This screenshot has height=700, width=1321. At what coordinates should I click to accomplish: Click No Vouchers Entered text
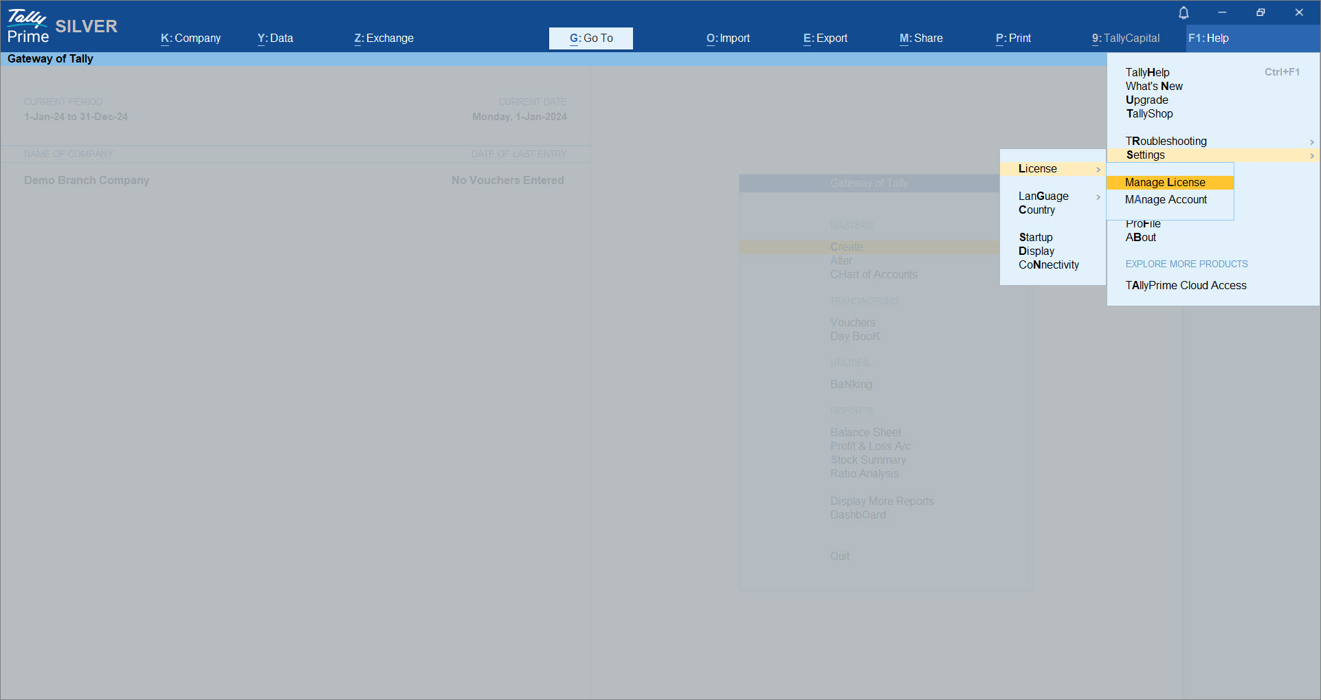pyautogui.click(x=508, y=180)
